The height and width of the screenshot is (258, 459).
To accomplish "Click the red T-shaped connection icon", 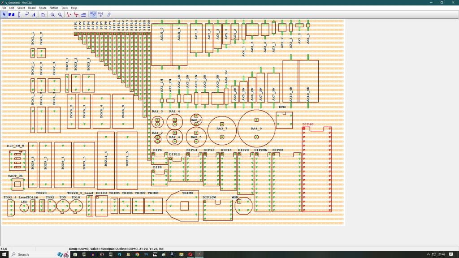I will click(x=76, y=14).
